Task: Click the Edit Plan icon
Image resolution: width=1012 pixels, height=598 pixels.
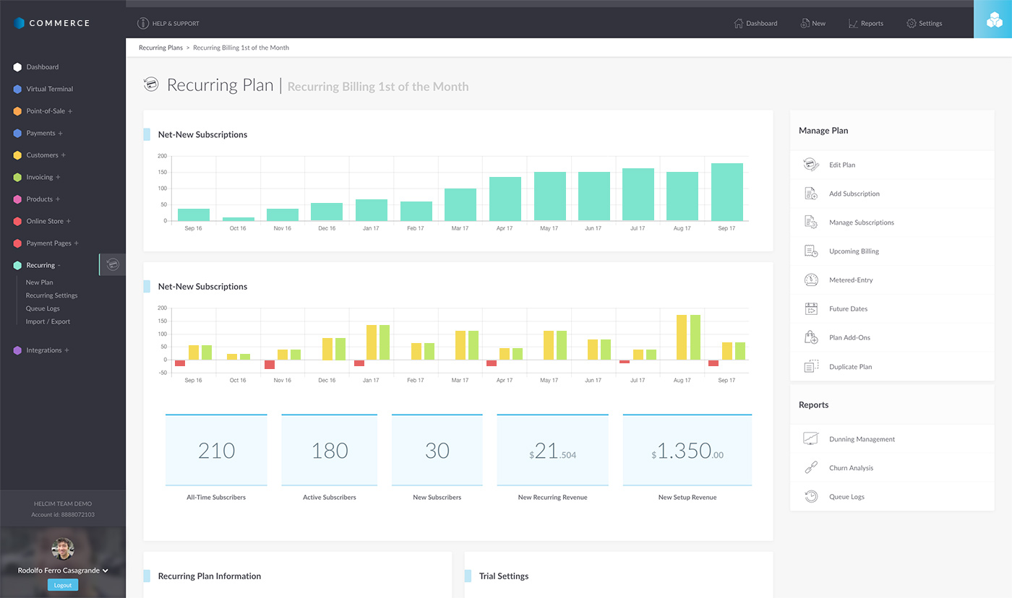Action: pyautogui.click(x=810, y=165)
